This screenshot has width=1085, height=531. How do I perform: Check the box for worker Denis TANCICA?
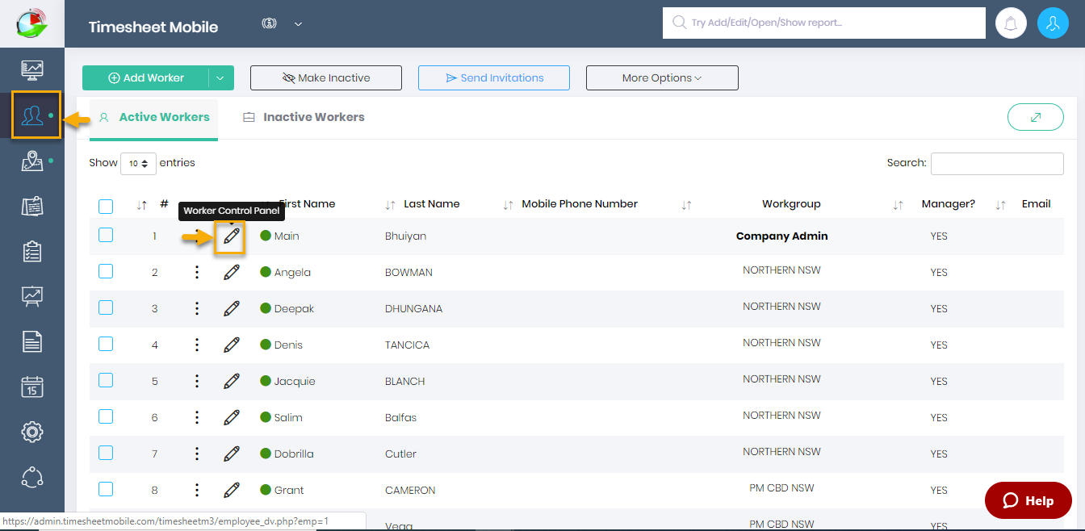coord(106,344)
